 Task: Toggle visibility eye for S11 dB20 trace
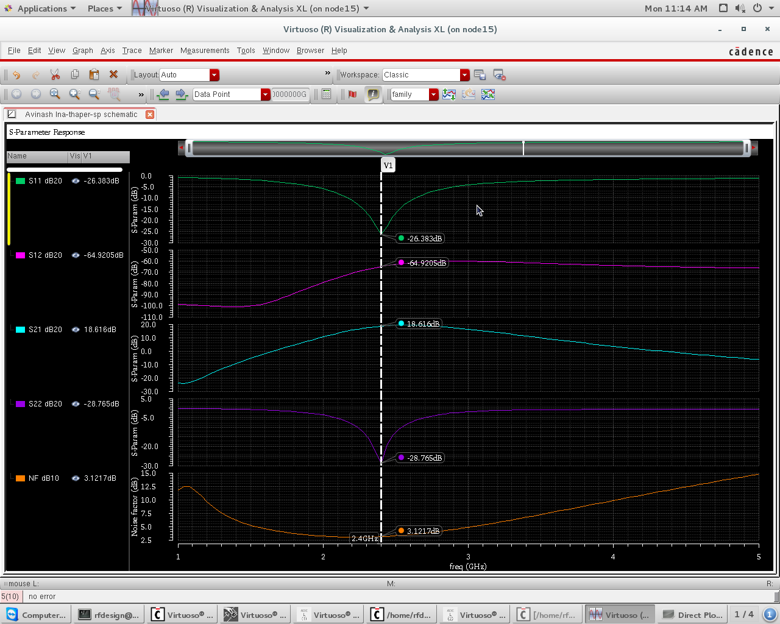[76, 181]
